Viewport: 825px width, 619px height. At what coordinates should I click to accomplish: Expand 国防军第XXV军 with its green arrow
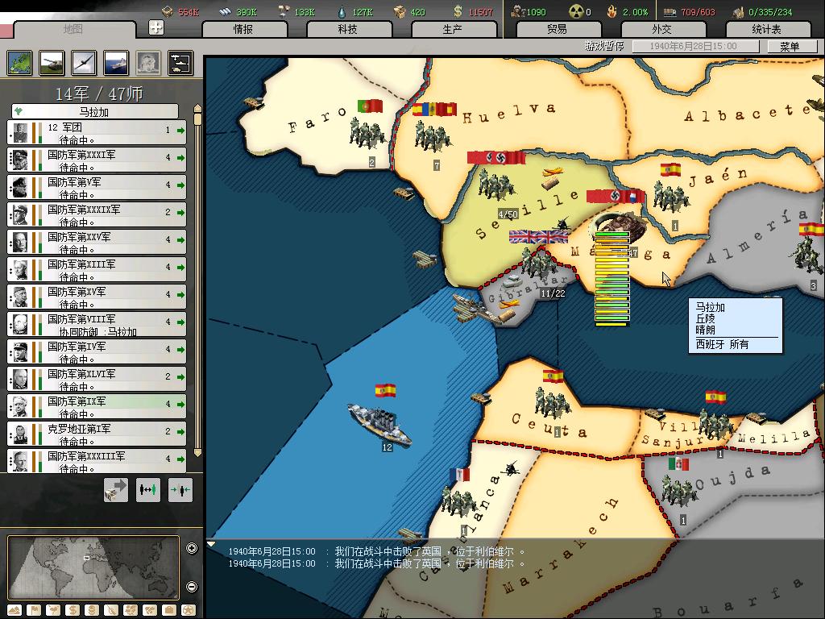pos(181,240)
